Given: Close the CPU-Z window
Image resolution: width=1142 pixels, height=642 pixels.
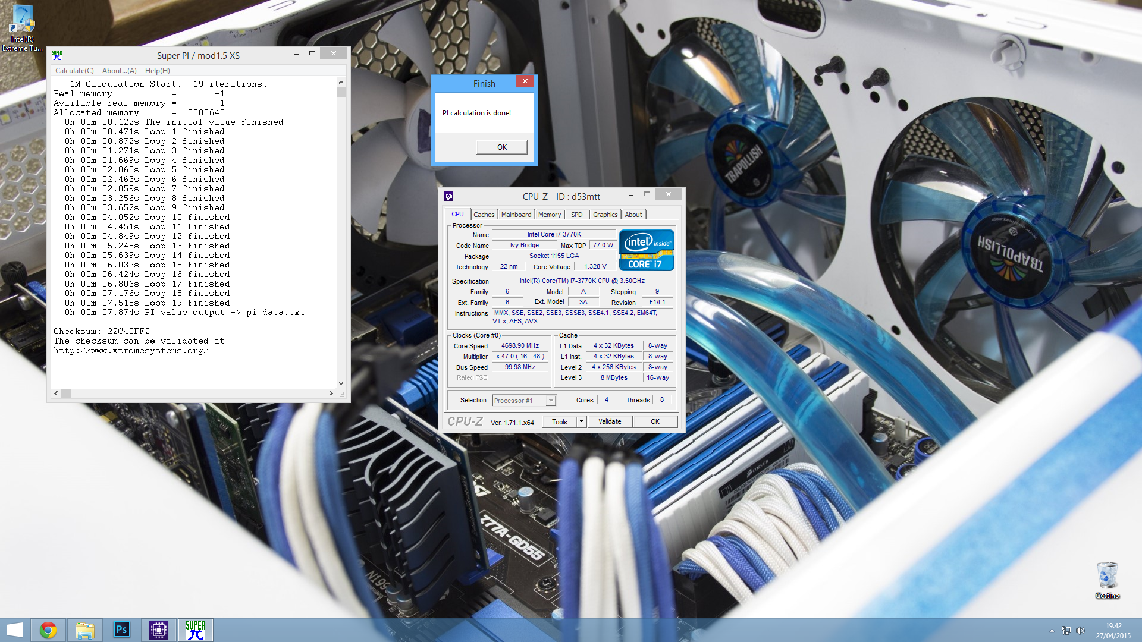Looking at the screenshot, I should pyautogui.click(x=669, y=194).
